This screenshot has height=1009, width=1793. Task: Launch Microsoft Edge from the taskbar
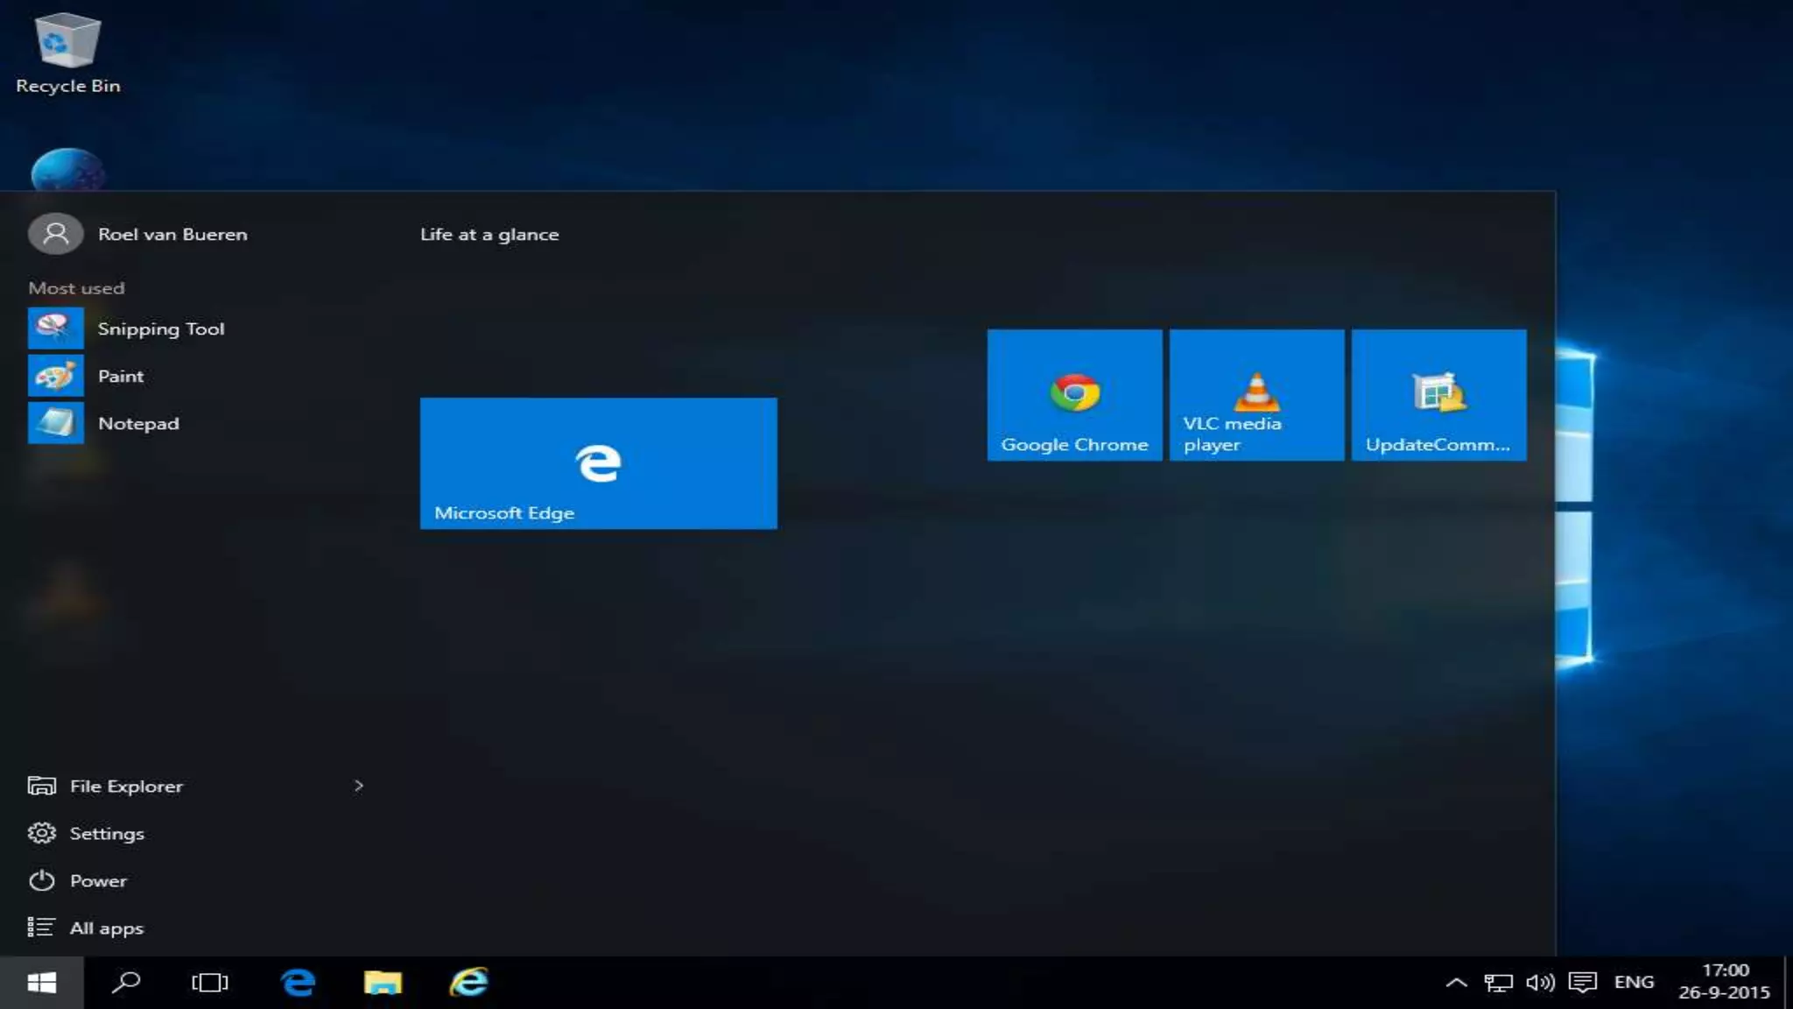click(299, 983)
